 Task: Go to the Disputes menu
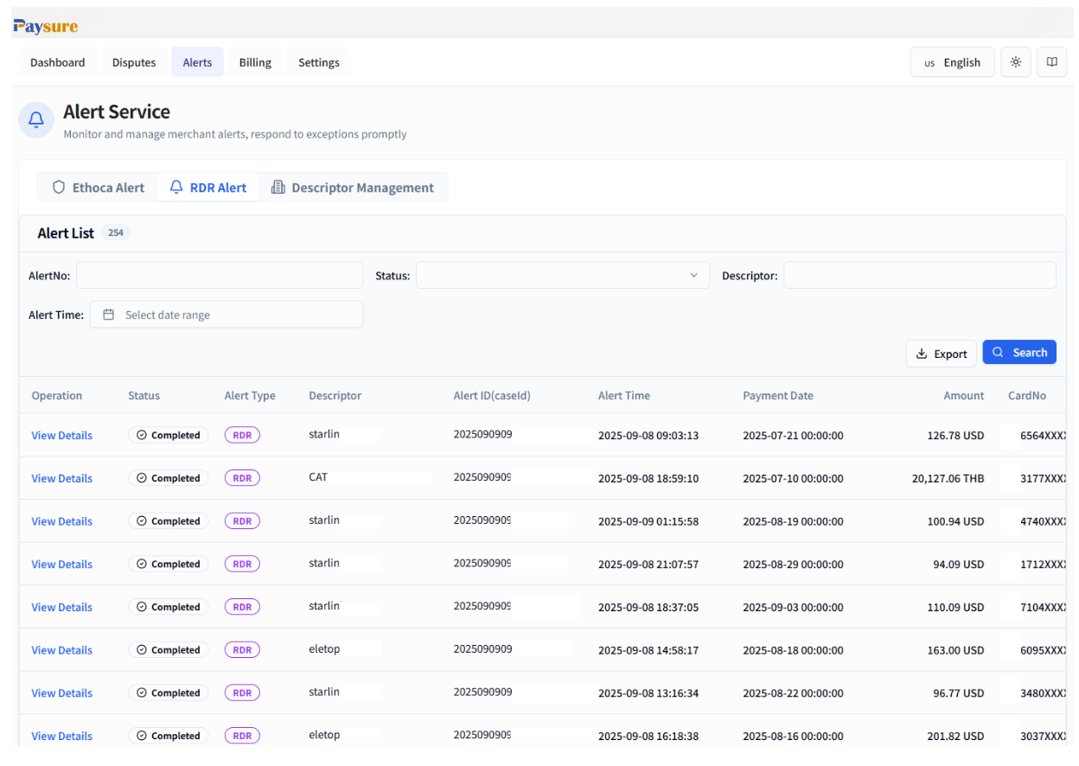pyautogui.click(x=134, y=62)
